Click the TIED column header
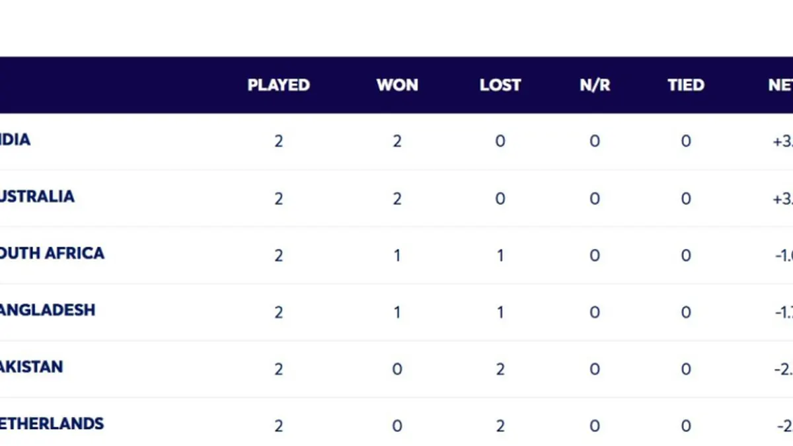Screen dimensions: 793x446 pyautogui.click(x=686, y=85)
